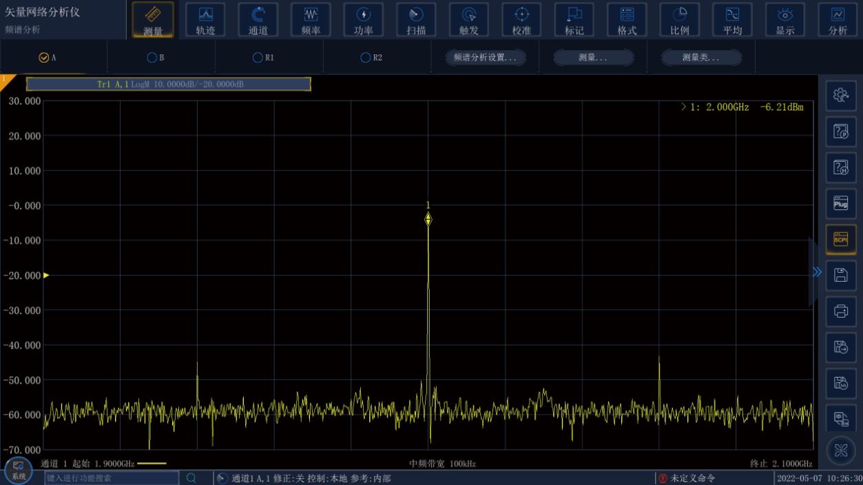863x485 pixels.
Task: Select the B receiver radio button
Action: click(x=152, y=58)
